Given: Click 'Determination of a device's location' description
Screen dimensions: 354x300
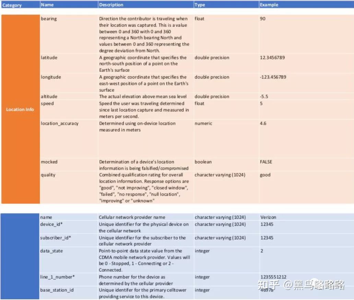Looking at the screenshot, I should tap(144, 165).
